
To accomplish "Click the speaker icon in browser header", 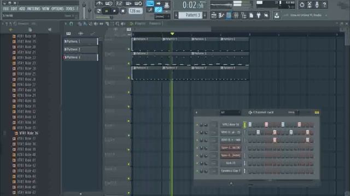I will (49, 29).
